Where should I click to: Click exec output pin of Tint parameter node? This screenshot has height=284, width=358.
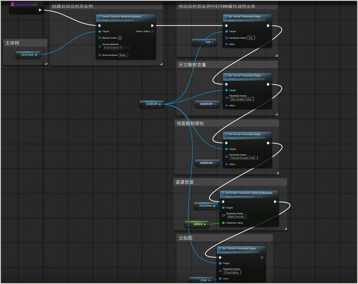click(268, 25)
